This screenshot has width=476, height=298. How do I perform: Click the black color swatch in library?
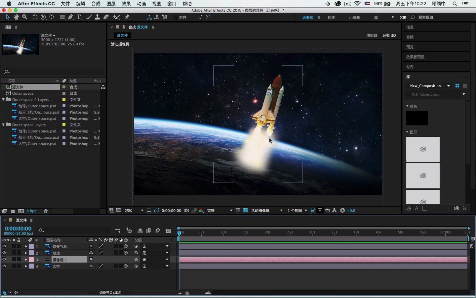coord(417,118)
